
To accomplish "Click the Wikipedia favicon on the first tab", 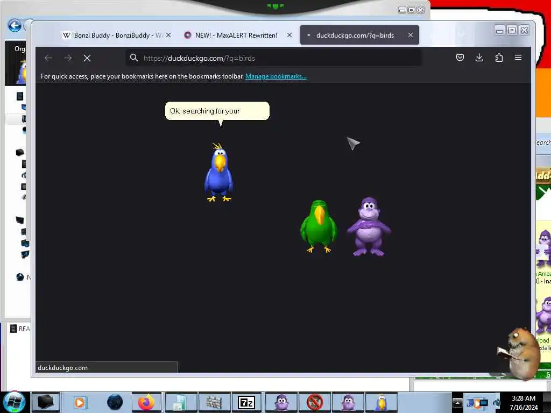I will tap(66, 35).
